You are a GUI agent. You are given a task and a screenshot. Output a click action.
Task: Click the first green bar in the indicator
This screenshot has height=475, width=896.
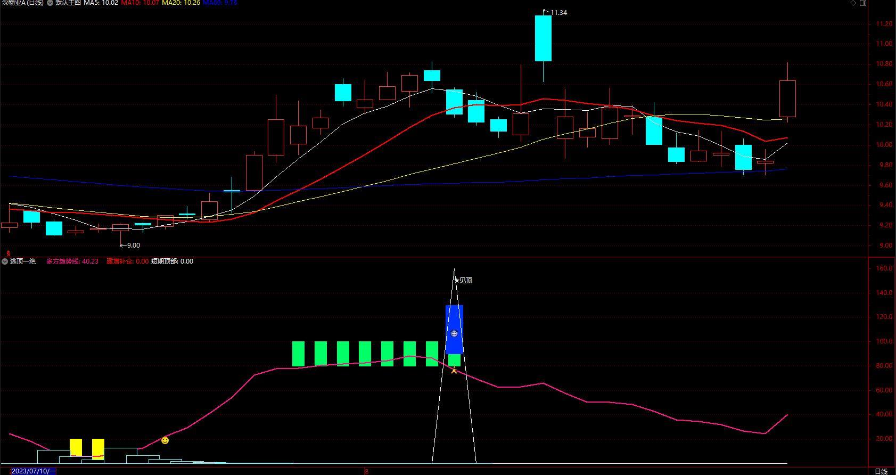point(299,354)
